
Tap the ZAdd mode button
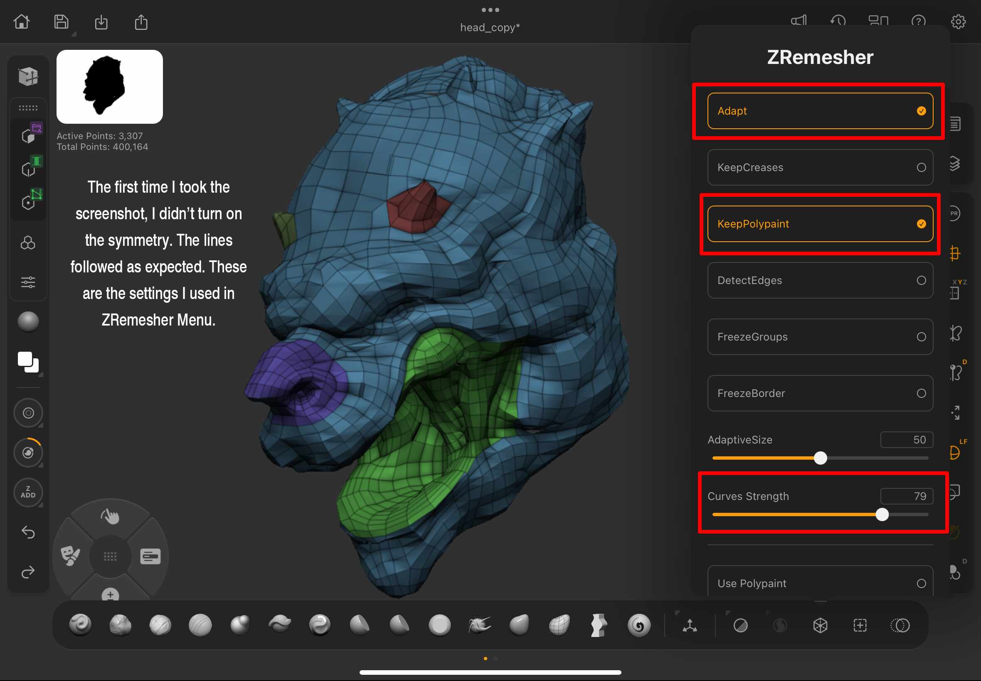click(x=28, y=492)
